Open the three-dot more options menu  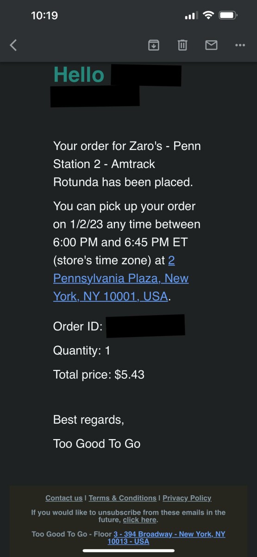[240, 45]
